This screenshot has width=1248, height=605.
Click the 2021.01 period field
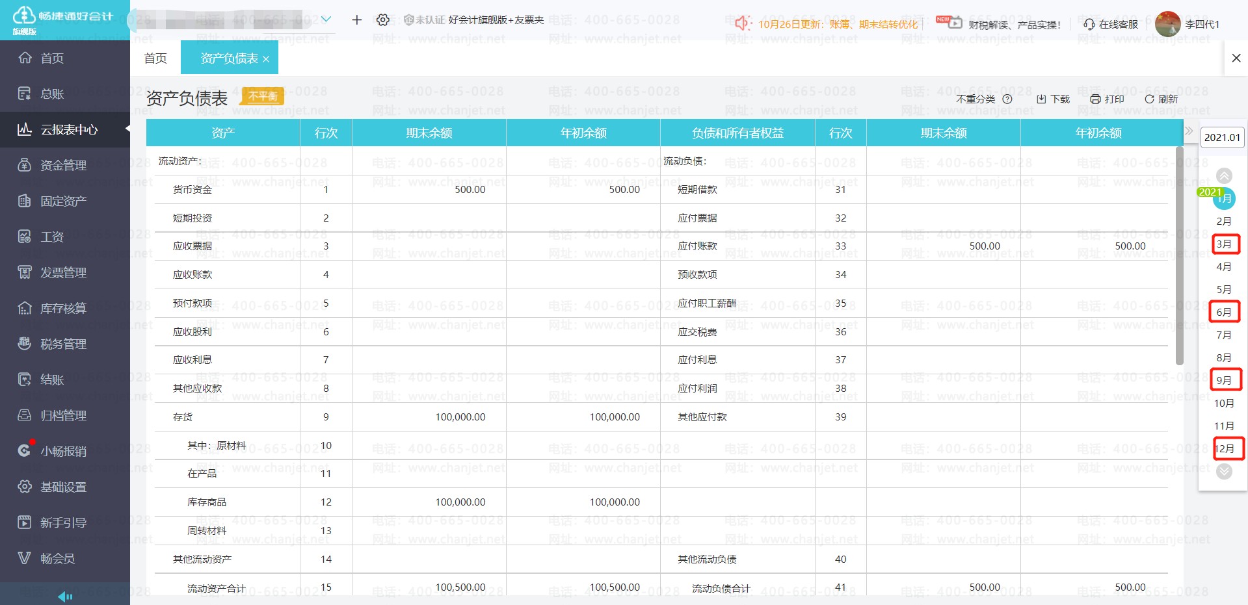[1222, 137]
